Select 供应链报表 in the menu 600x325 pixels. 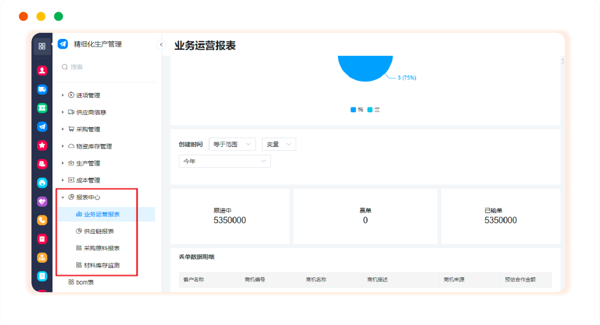[98, 231]
